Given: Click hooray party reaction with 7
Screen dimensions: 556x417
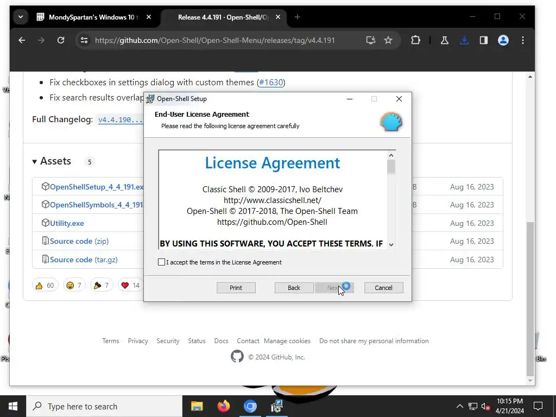Looking at the screenshot, I should pos(102,286).
